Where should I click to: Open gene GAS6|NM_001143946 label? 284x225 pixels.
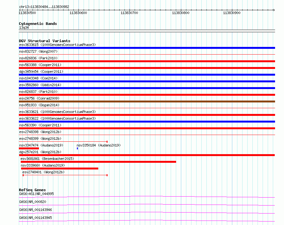click(x=35, y=210)
